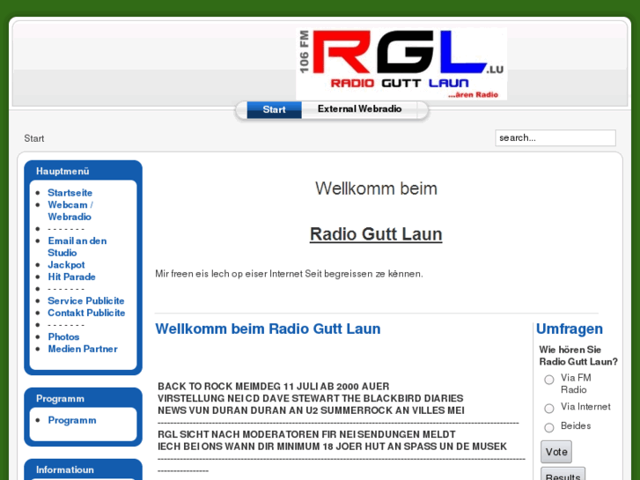Open the Programm link in Programm box
This screenshot has width=640, height=480.
72,420
